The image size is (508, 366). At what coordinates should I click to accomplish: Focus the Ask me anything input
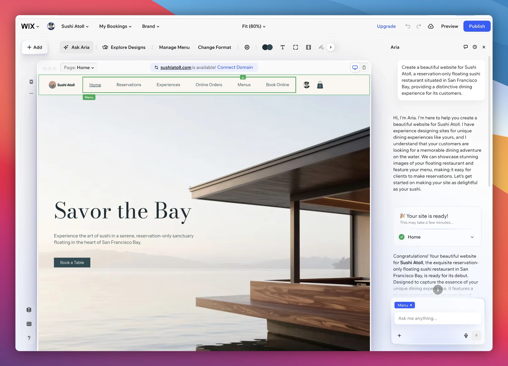438,318
